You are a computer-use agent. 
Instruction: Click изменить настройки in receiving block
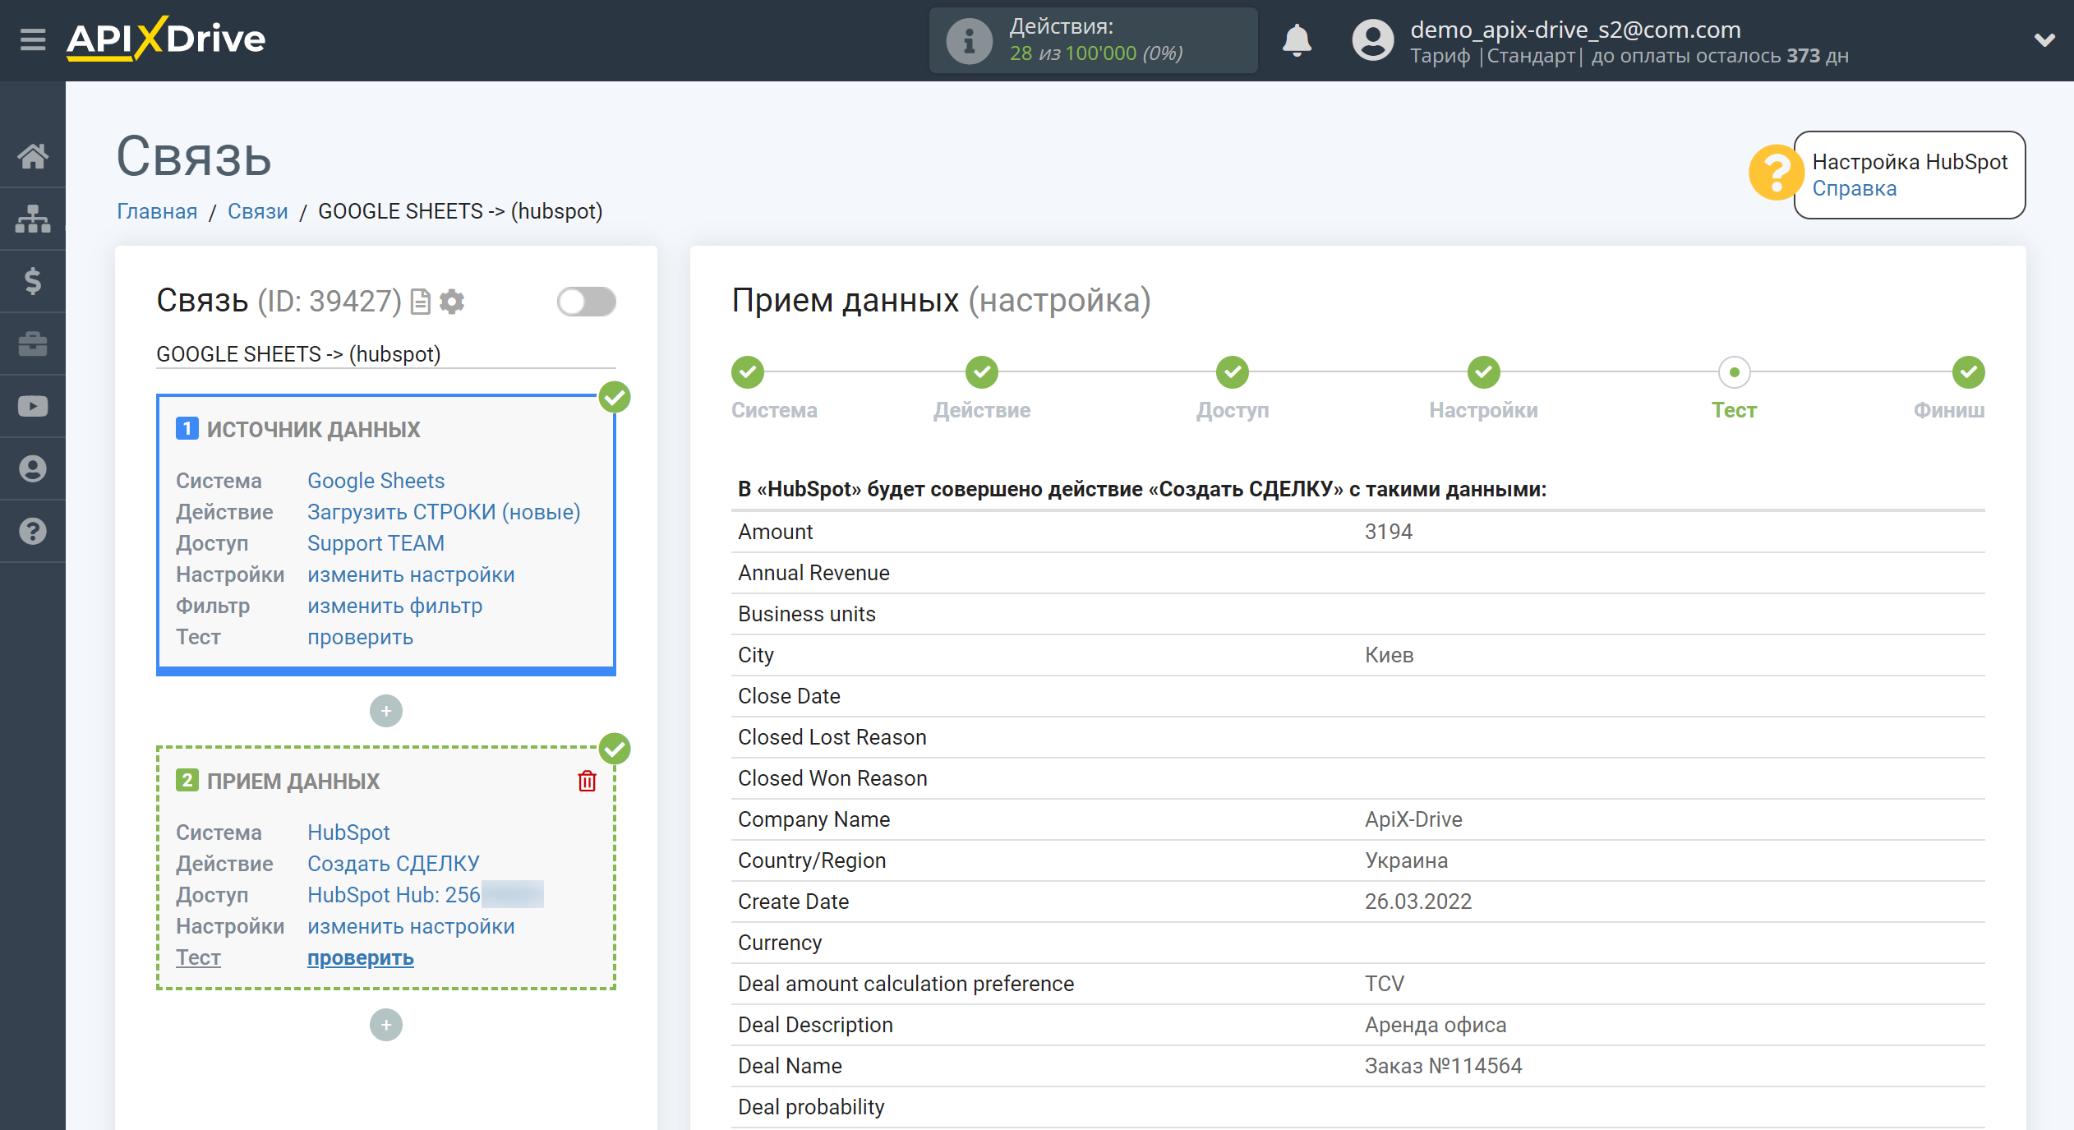(x=411, y=926)
